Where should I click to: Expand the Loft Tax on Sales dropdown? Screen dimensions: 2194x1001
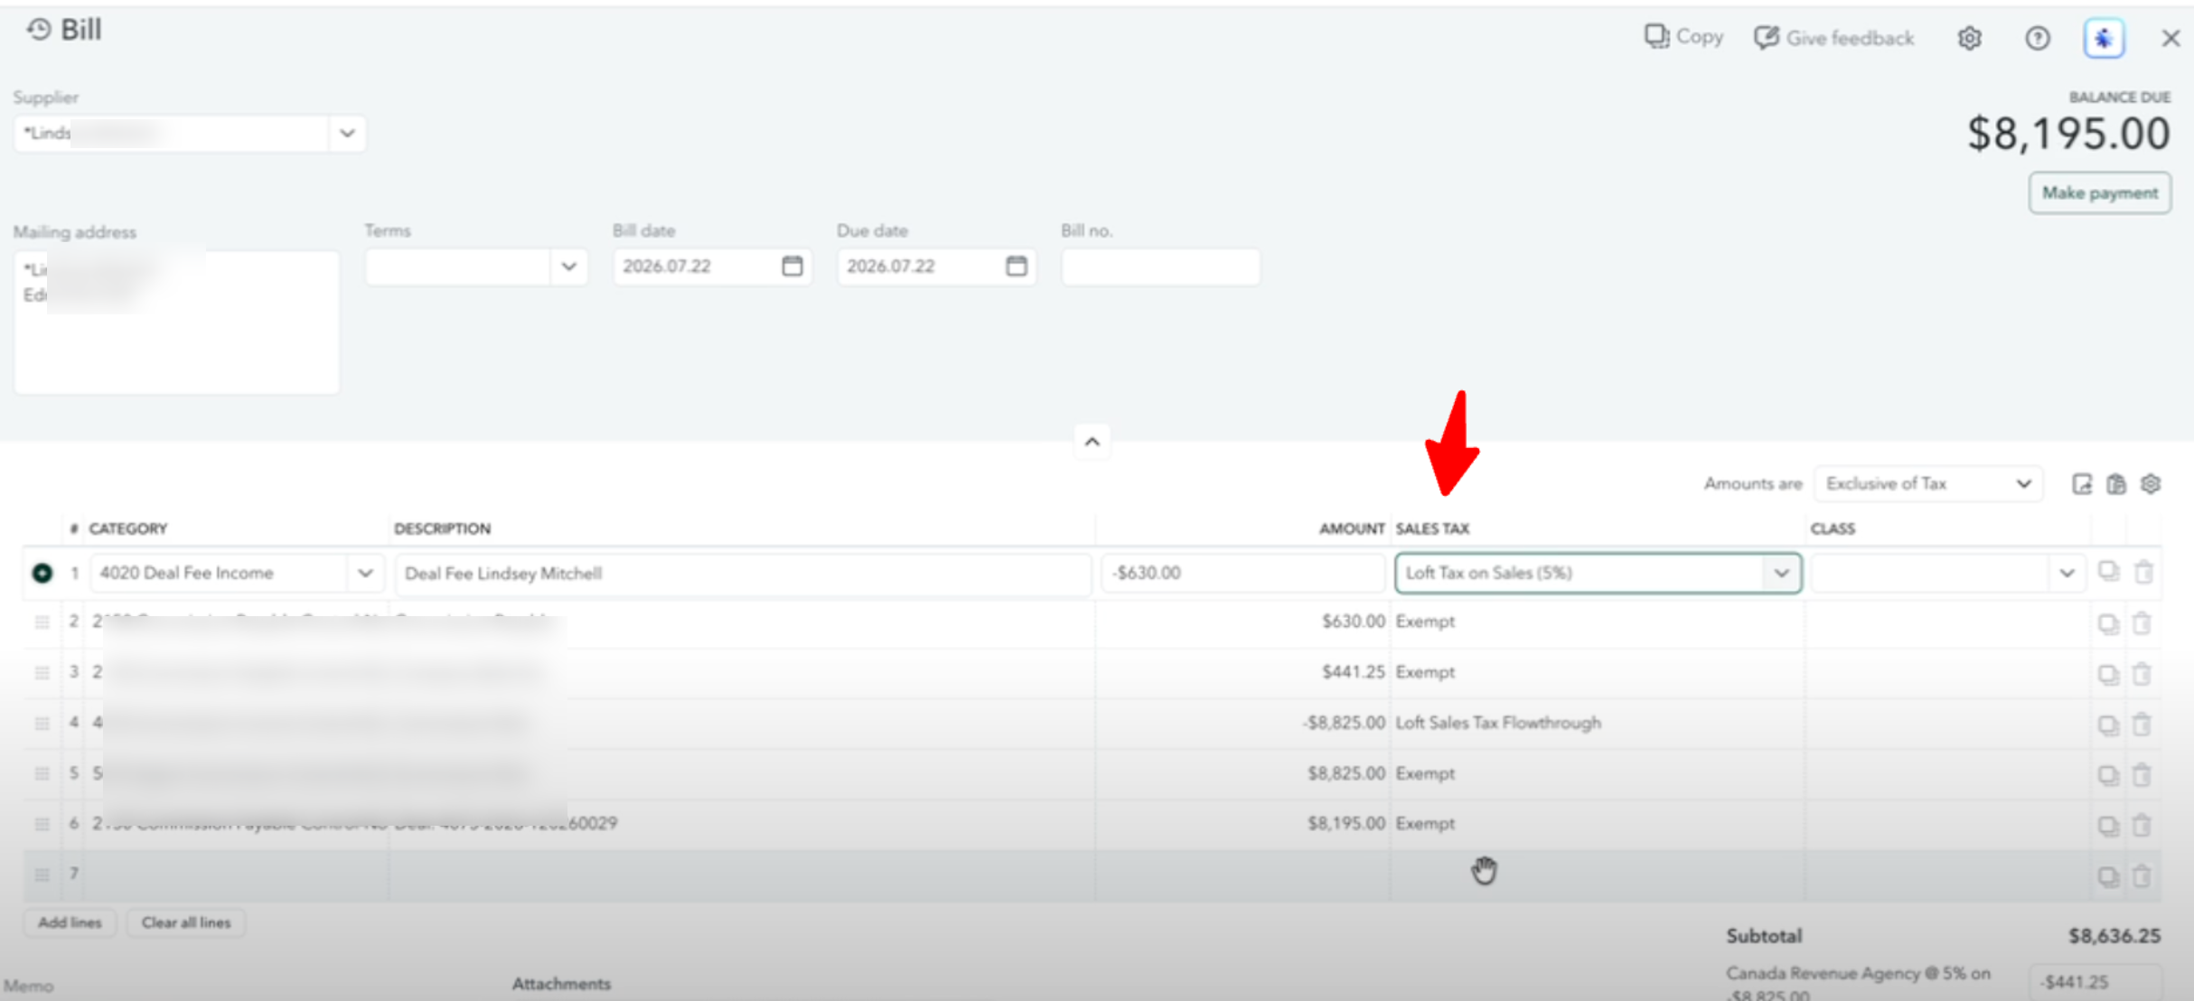[x=1781, y=573]
